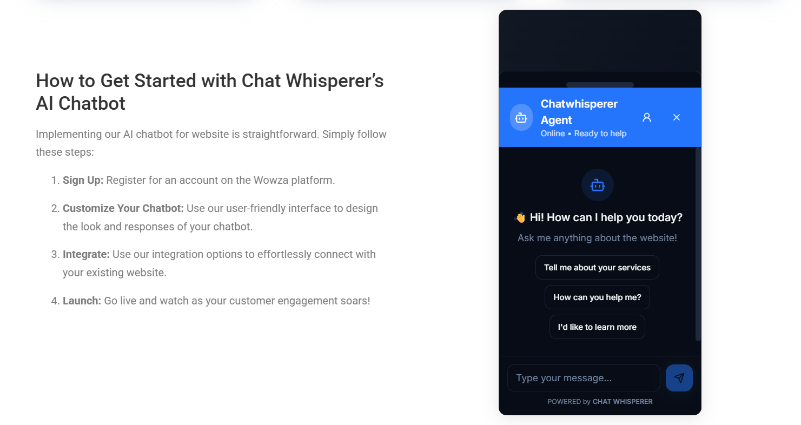
Task: Open the CHAT WHISPERER footer link
Action: (x=623, y=401)
